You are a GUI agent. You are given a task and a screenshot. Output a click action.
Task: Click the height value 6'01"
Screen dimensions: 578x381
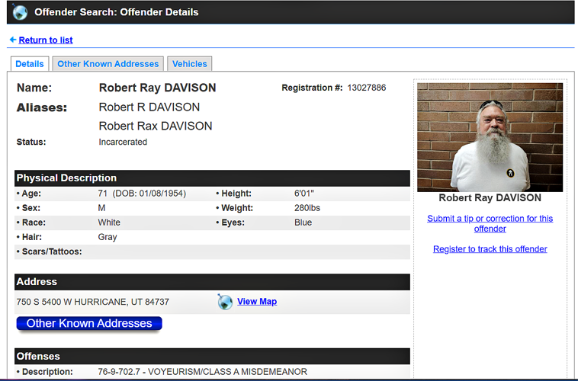pos(304,194)
